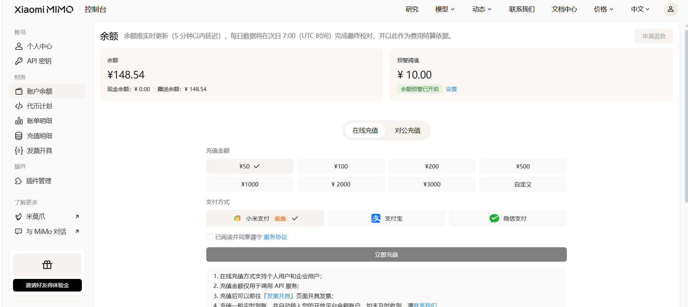This screenshot has width=688, height=307.
Task: Click the 米莫爪 claw icon
Action: coord(18,216)
